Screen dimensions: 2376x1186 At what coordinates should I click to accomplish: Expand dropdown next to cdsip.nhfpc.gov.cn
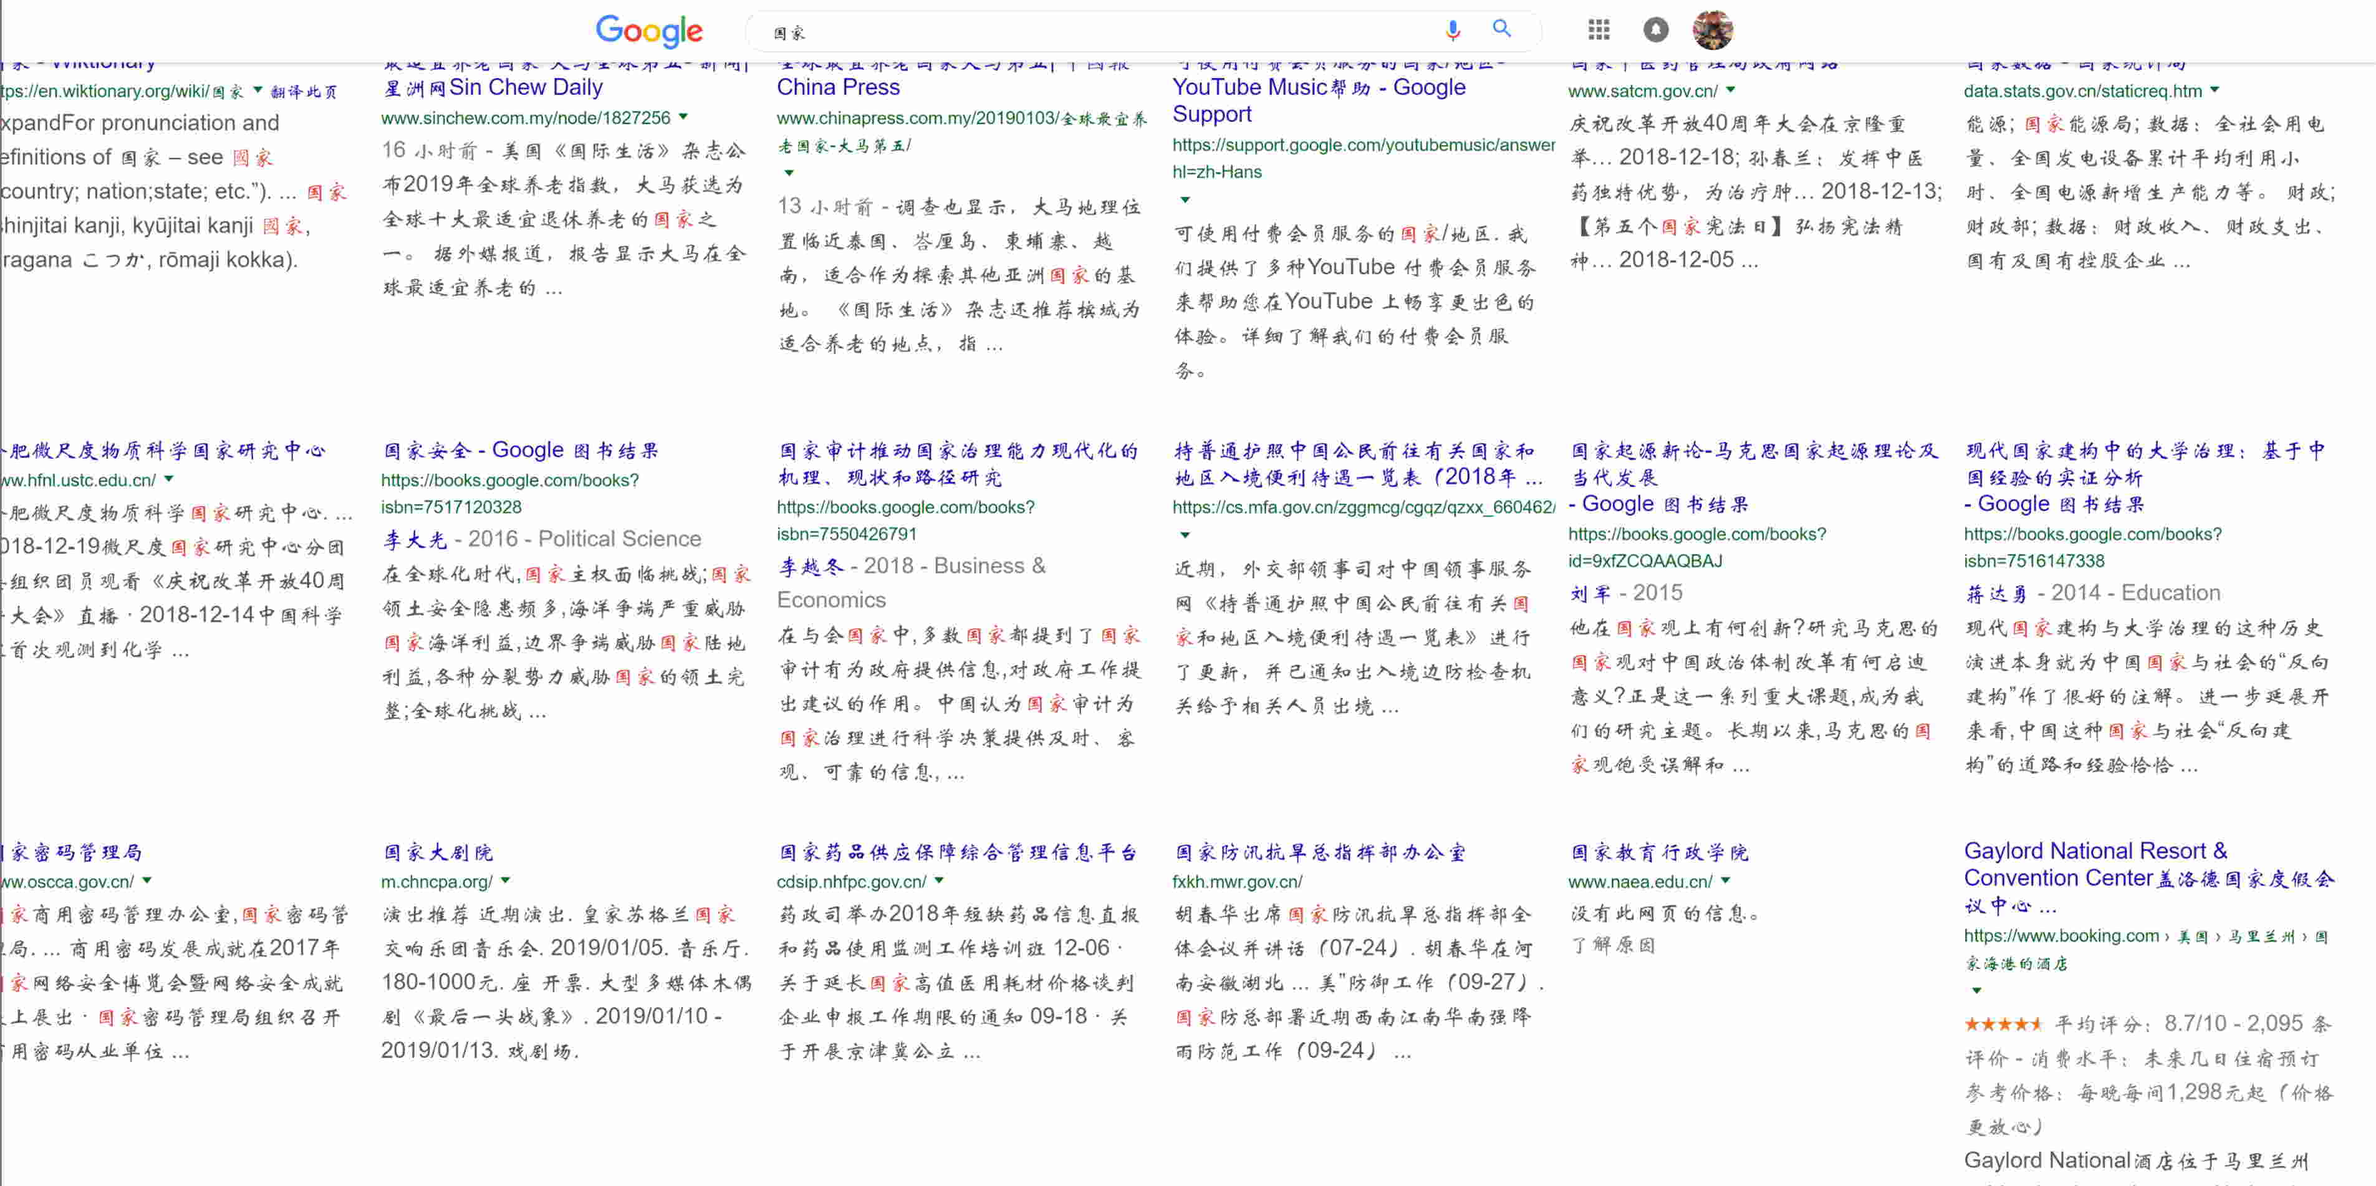[x=939, y=881]
